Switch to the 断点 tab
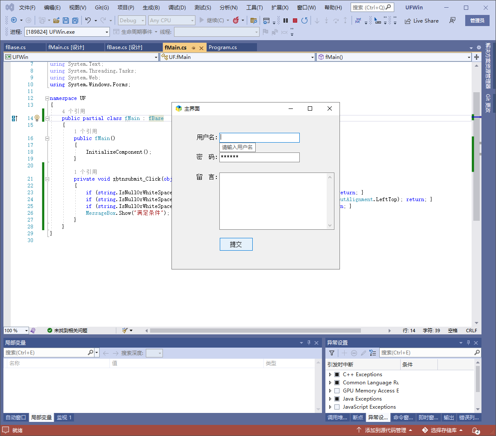496x436 pixels. (x=358, y=418)
